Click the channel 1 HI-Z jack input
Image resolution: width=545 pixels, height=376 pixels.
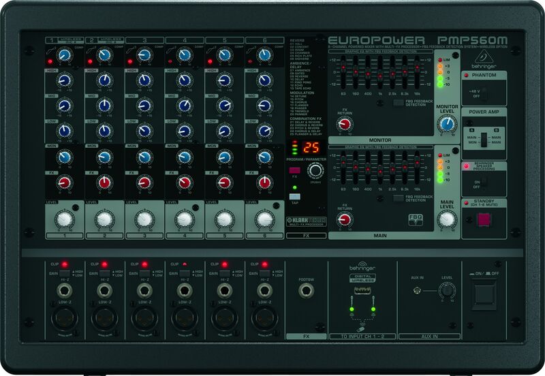[65, 290]
